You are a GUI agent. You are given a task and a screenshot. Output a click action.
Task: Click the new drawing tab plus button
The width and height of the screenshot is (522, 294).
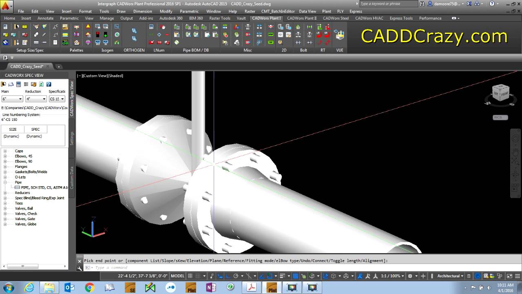tap(58, 67)
